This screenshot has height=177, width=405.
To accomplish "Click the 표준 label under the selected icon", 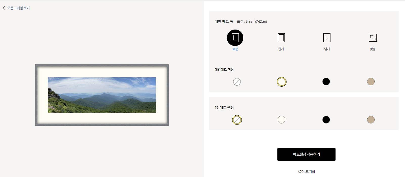I will tap(235, 49).
